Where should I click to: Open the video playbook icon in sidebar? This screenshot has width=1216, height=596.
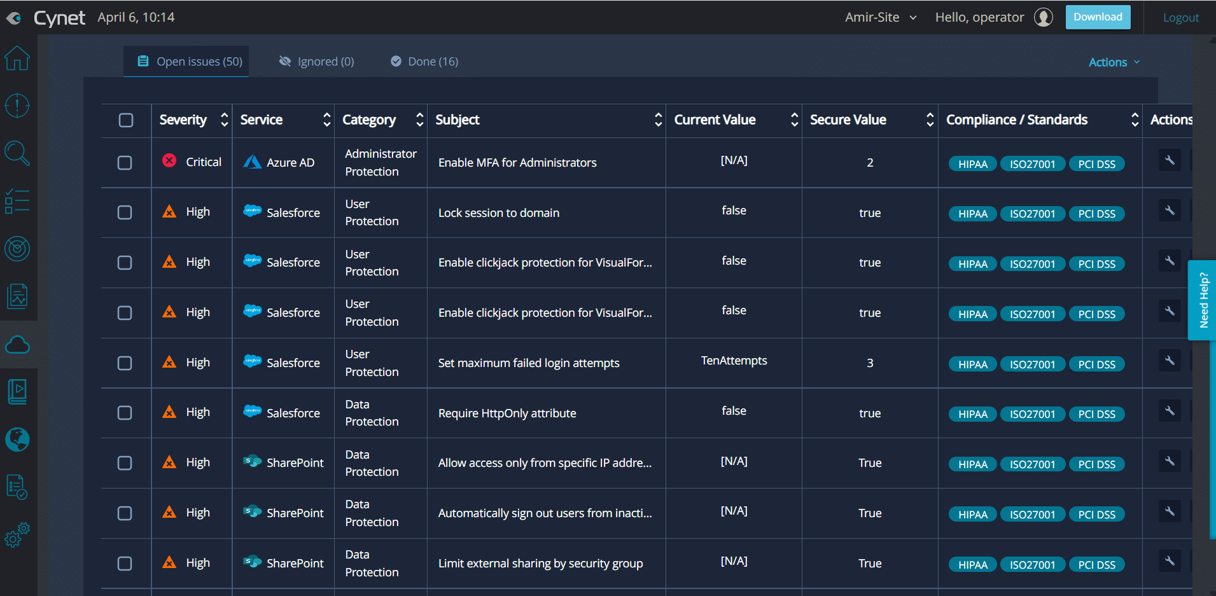[17, 392]
